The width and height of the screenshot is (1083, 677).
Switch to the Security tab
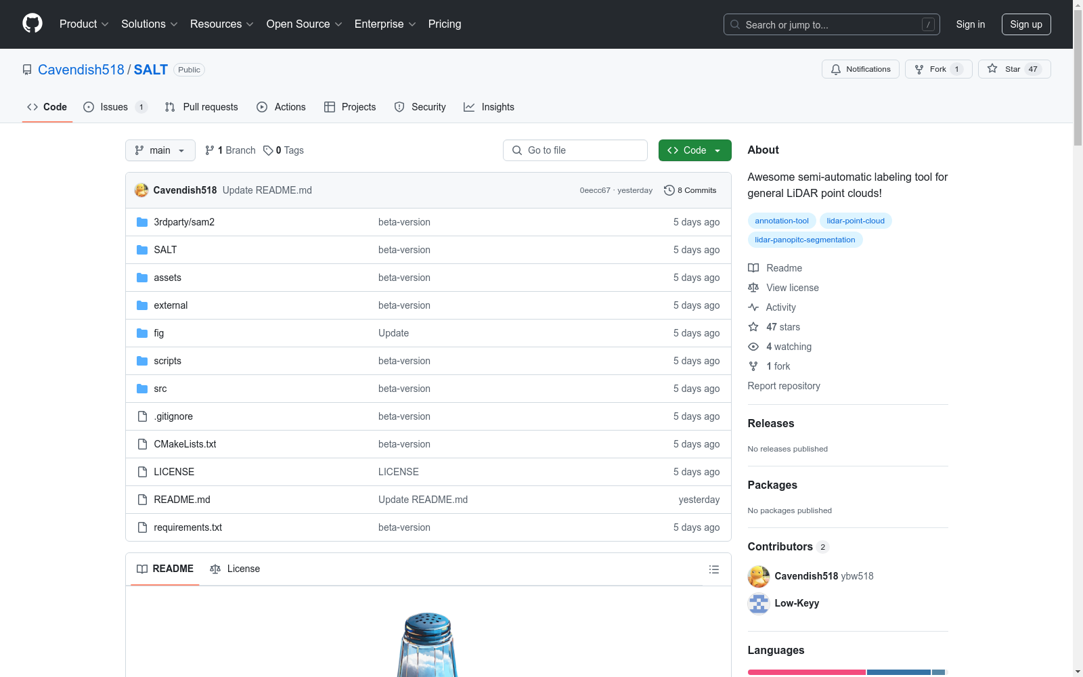[420, 107]
